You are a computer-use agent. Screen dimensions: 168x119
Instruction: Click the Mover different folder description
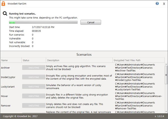(x=77, y=96)
